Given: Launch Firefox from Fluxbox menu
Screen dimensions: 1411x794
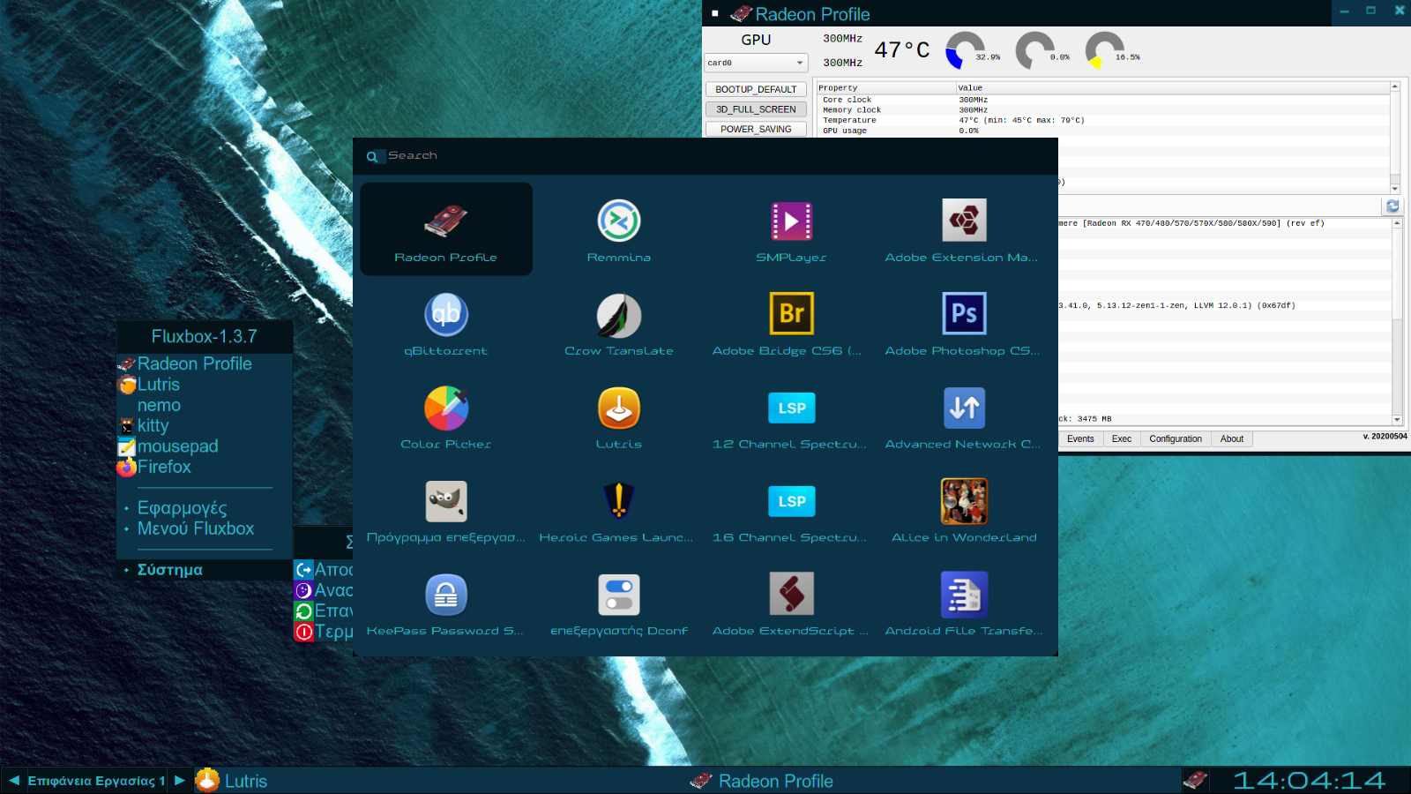Looking at the screenshot, I should [x=205, y=467].
